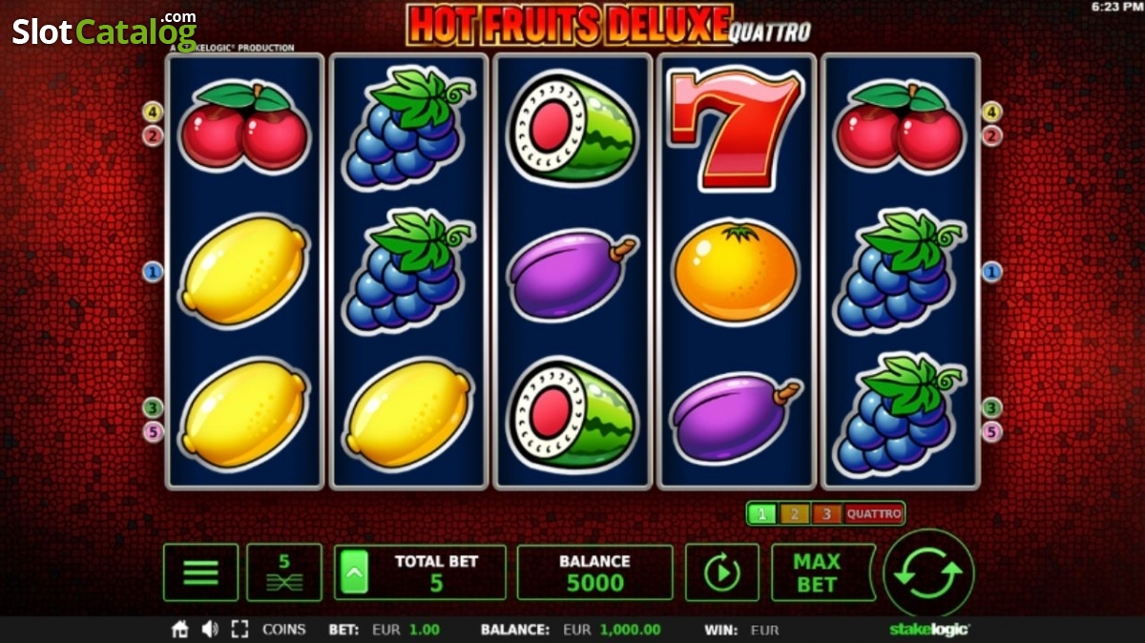Screen dimensions: 1145x643
Task: Expand the Total Bet selector arrow
Action: (x=354, y=572)
